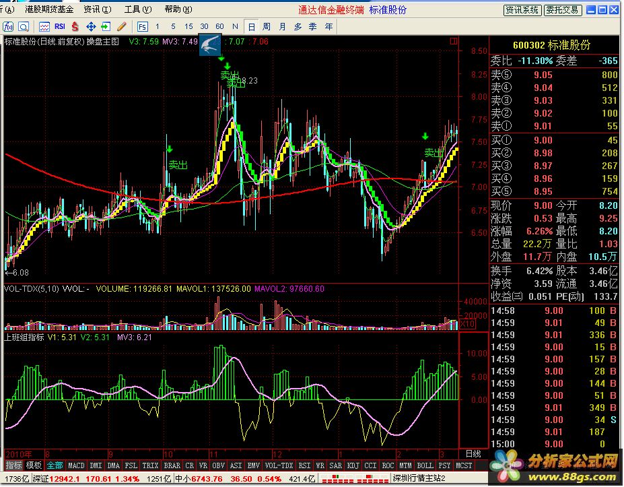Click the small red box at chart corner
Viewport: 624px width, 487px height.
coord(453,41)
